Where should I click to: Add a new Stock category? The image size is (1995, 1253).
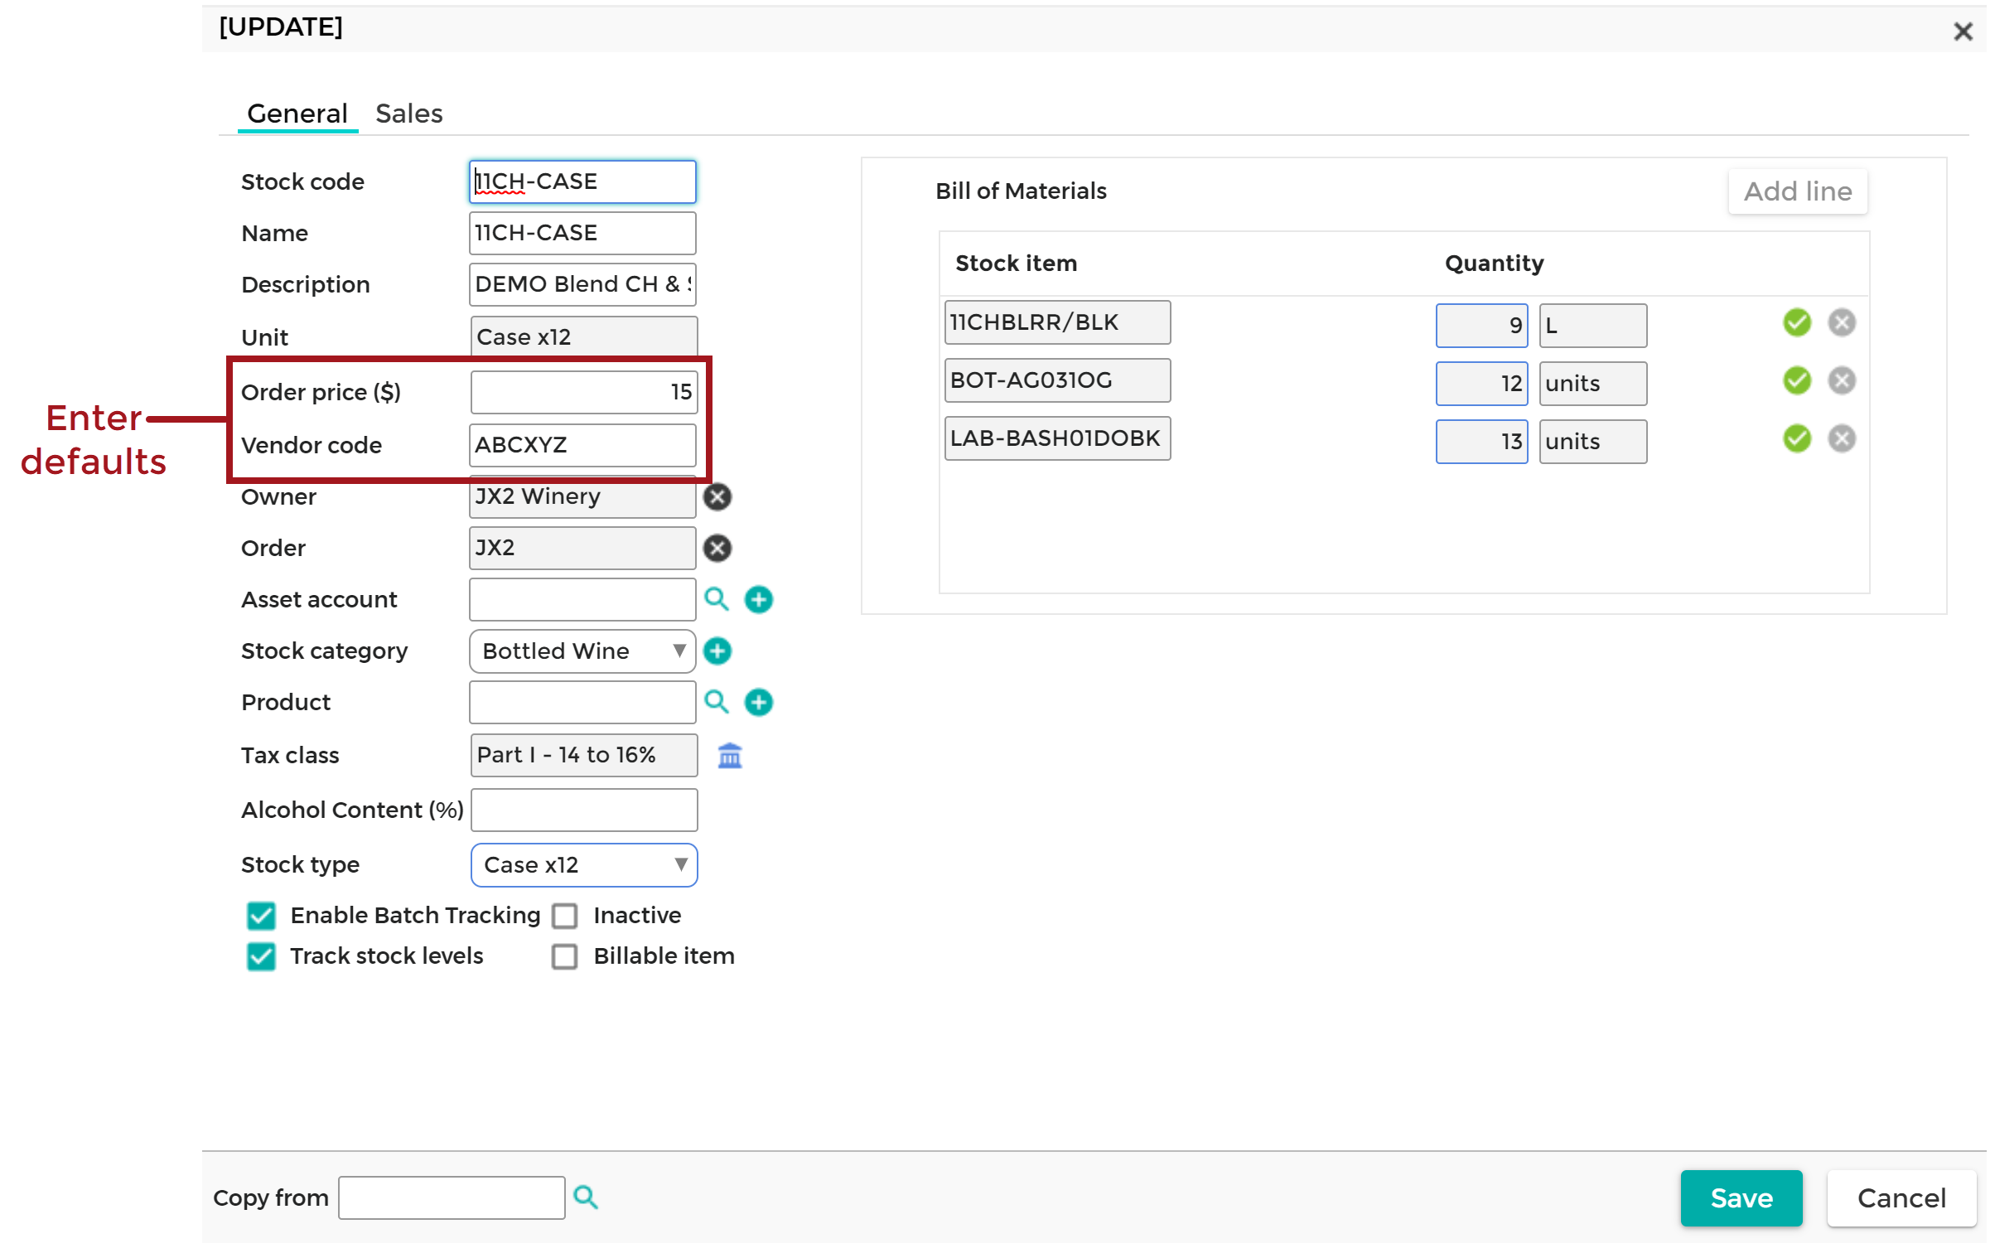717,651
